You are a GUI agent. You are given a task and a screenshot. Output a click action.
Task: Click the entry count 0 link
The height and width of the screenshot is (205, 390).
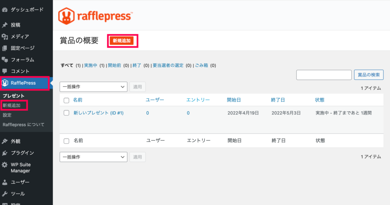[188, 113]
